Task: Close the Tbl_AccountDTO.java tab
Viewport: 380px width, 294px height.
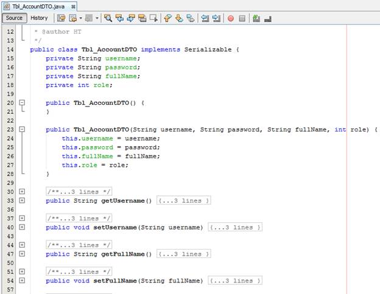Action: coord(73,7)
